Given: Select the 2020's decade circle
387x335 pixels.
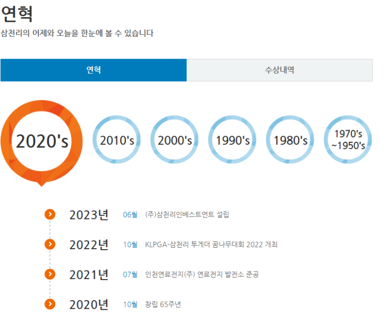Looking at the screenshot, I should pyautogui.click(x=42, y=141).
